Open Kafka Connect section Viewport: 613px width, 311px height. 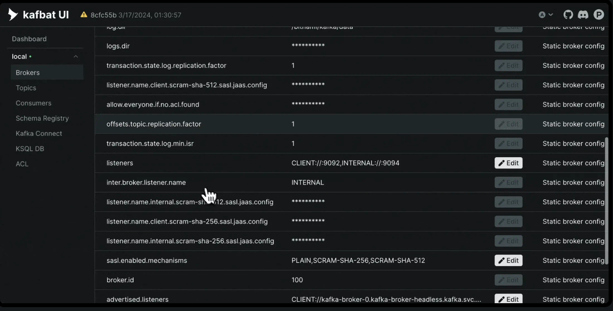(x=39, y=133)
